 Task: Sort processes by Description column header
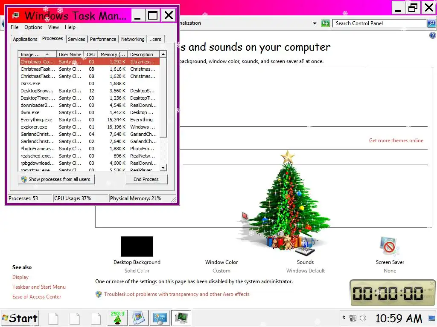pyautogui.click(x=143, y=54)
